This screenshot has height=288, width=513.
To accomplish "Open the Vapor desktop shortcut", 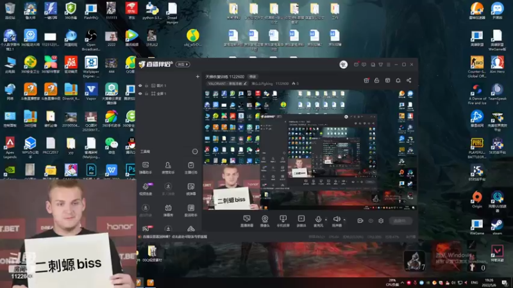I will coord(91,92).
